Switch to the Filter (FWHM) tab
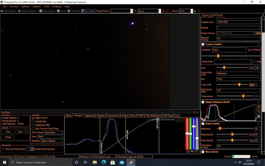This screenshot has width=265, height=166. [136, 116]
